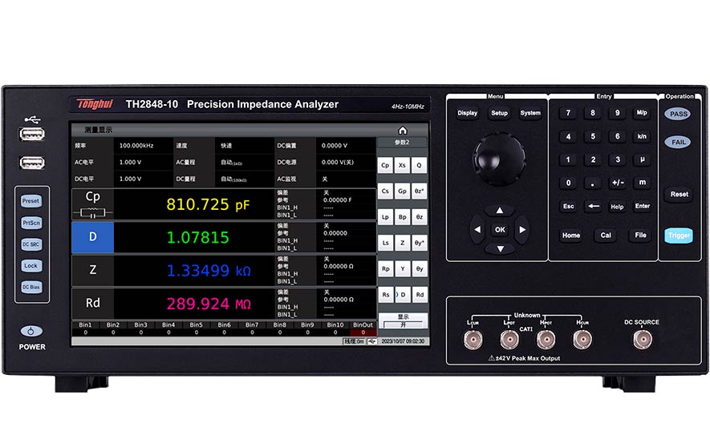710x439 pixels.
Task: Select the Z measurement row label
Action: (93, 270)
